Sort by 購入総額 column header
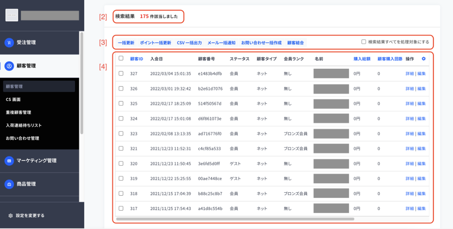 coord(362,59)
